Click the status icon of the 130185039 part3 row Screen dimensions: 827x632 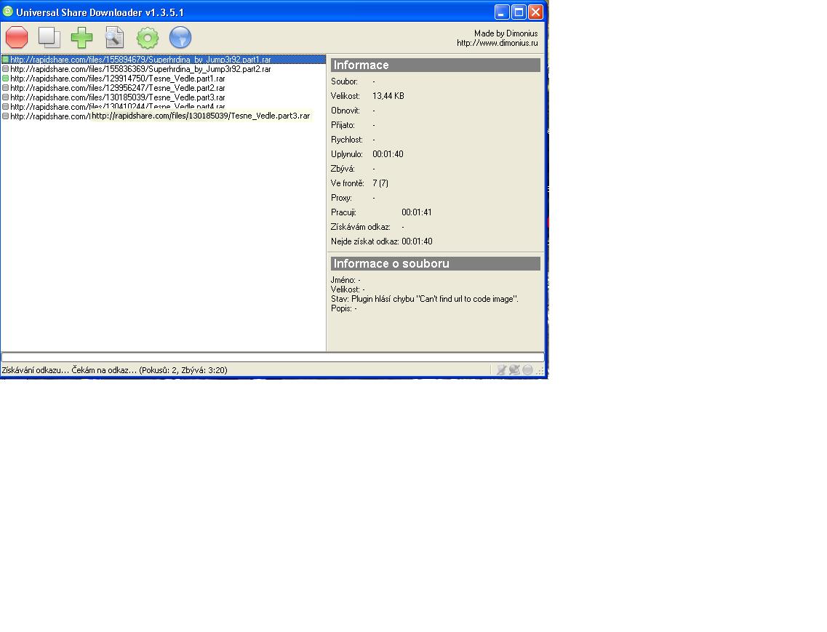tap(5, 97)
